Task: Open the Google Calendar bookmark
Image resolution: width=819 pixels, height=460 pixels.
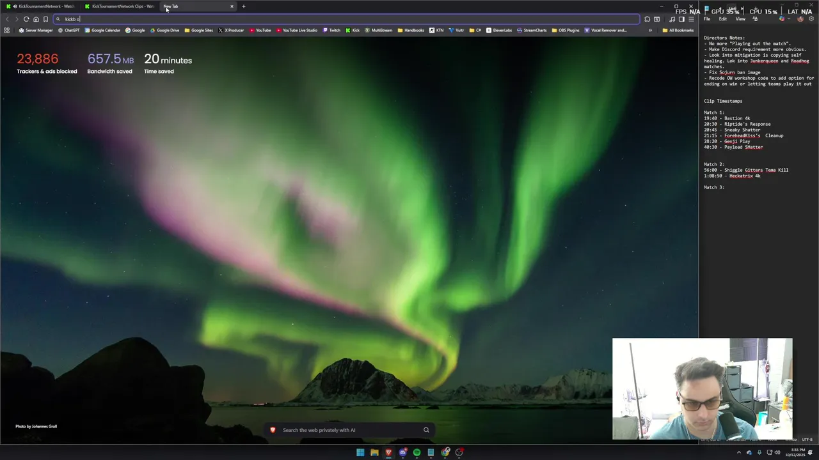Action: point(102,30)
